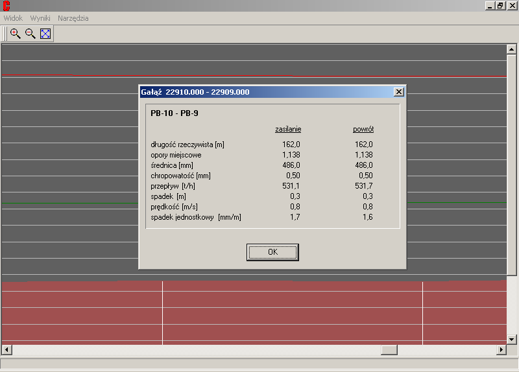Restore down the application window
The width and height of the screenshot is (519, 372).
[500, 6]
